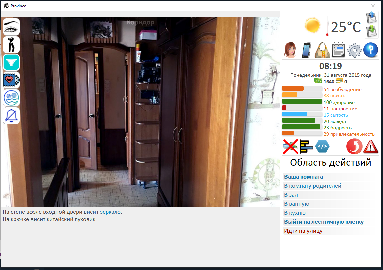This screenshot has height=270, width=383.
Task: Click the 11 настроение label
Action: 340,109
